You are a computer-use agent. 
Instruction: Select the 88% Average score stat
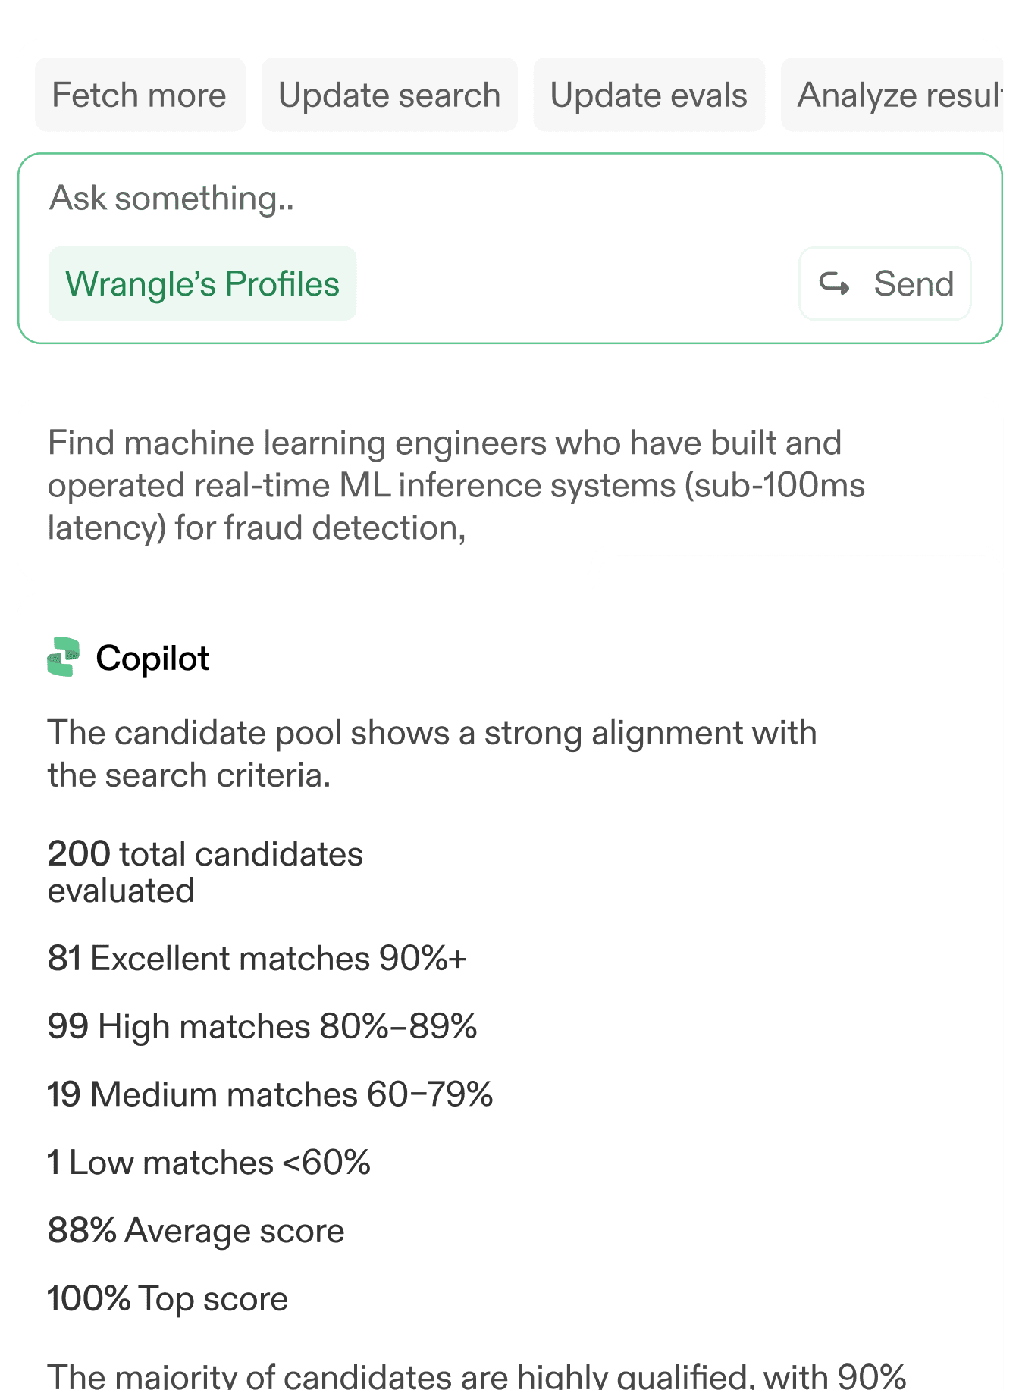(x=196, y=1231)
